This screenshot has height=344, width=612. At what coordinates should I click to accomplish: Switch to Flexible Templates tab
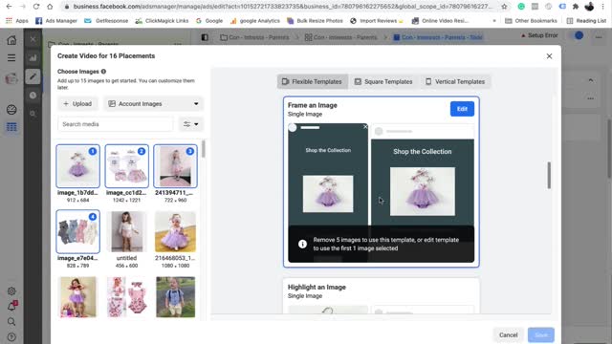point(313,82)
